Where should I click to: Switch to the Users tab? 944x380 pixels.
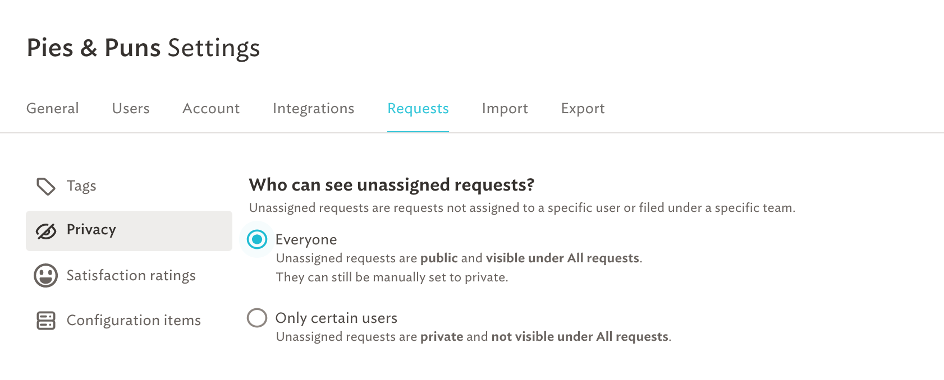tap(131, 108)
